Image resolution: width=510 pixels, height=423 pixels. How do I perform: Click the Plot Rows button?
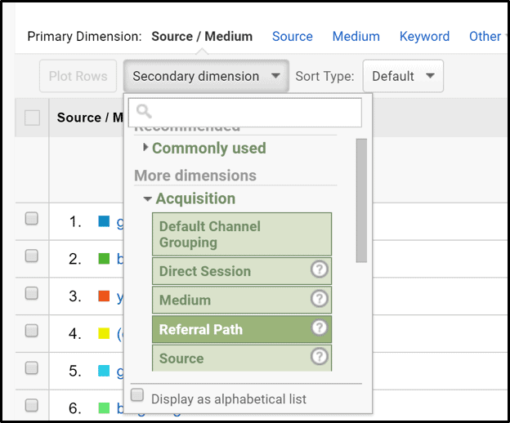coord(78,76)
